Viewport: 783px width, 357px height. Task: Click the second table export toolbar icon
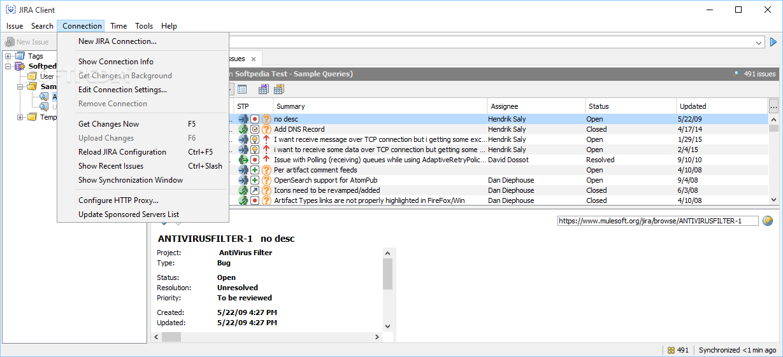point(278,89)
